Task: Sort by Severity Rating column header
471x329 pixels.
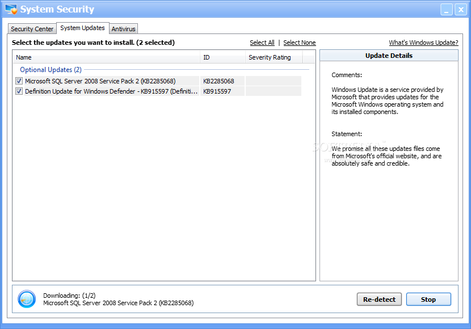Action: (x=274, y=57)
